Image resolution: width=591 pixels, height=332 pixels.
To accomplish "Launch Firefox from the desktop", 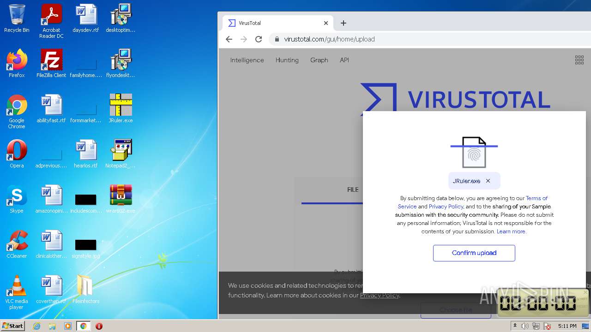I will [x=17, y=64].
